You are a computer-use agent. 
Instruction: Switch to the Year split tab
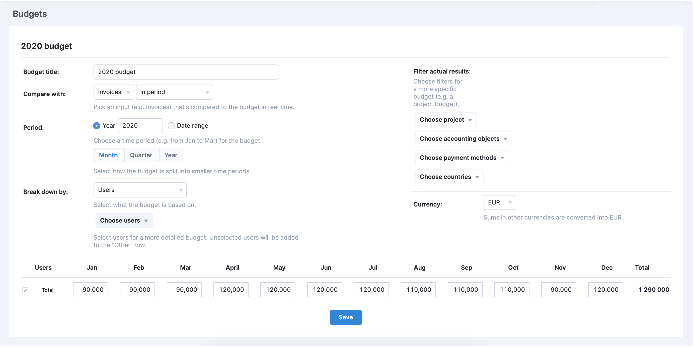pyautogui.click(x=171, y=155)
